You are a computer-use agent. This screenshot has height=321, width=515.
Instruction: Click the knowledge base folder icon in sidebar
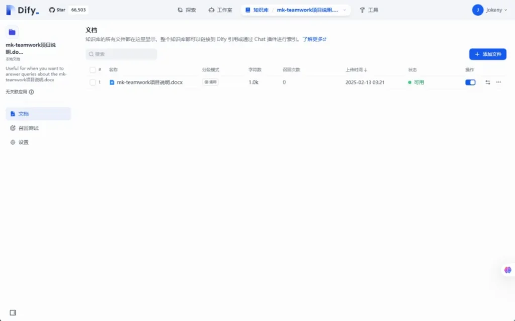coord(12,32)
